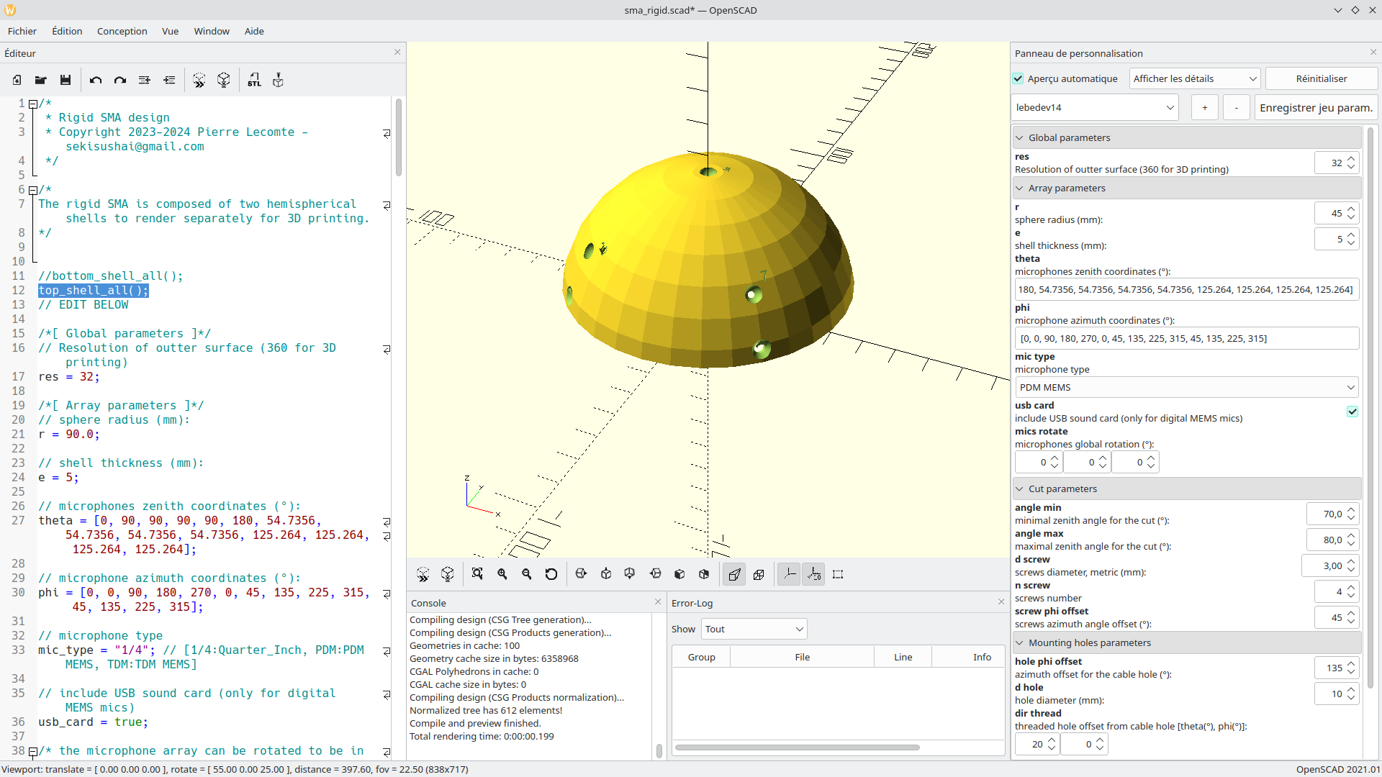
Task: Toggle scale markers on the axes
Action: (x=814, y=574)
